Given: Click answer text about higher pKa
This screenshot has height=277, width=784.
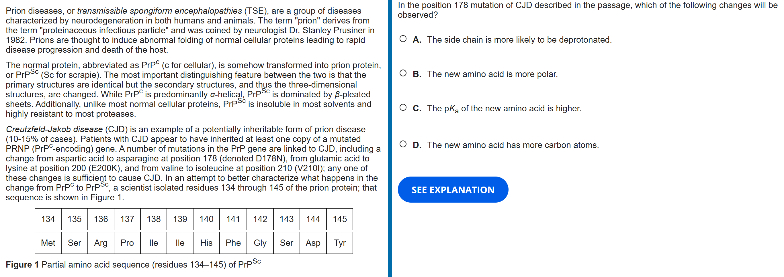Looking at the screenshot, I should (504, 108).
